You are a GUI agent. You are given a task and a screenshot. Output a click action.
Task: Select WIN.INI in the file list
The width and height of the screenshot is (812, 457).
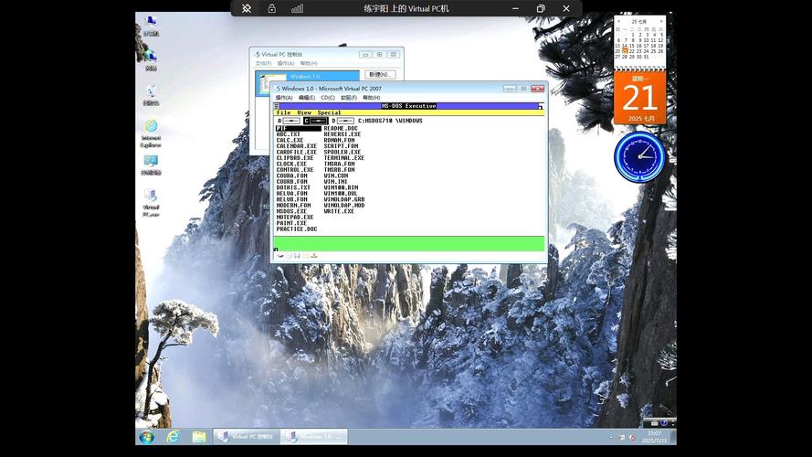click(335, 182)
